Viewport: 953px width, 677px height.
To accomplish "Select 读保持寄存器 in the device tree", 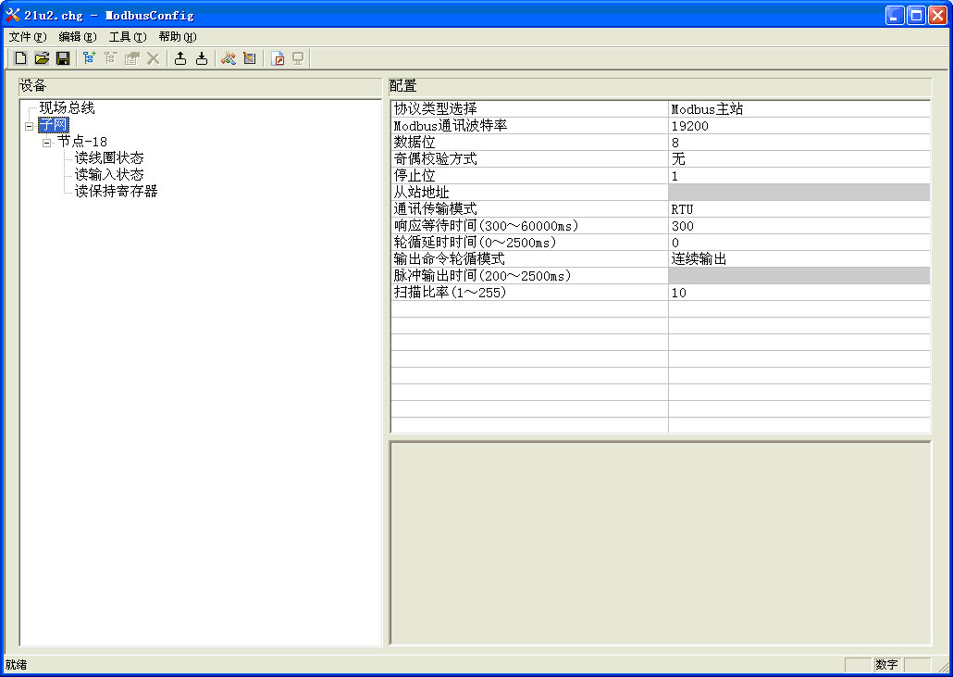I will tap(116, 192).
